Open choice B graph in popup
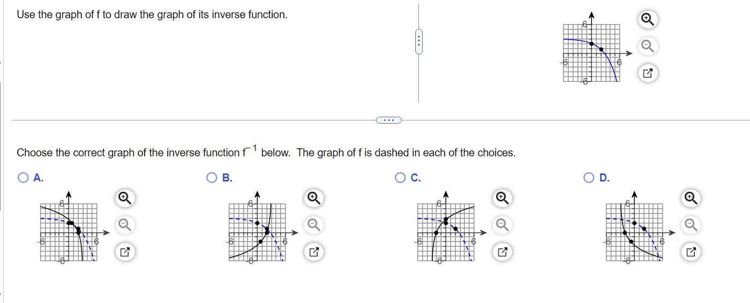Screen dimensions: 750x303 313,252
